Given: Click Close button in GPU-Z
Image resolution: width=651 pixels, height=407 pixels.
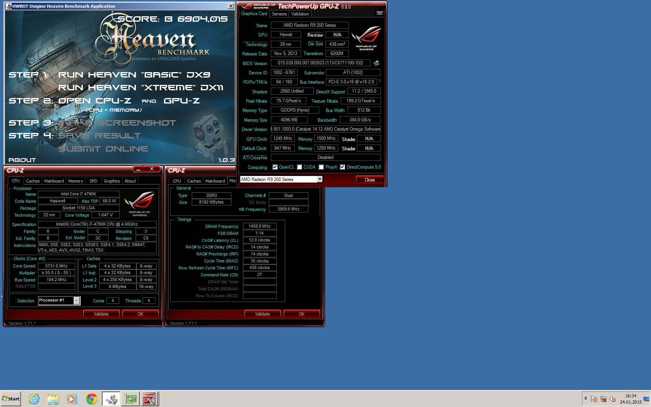Looking at the screenshot, I should pyautogui.click(x=370, y=180).
